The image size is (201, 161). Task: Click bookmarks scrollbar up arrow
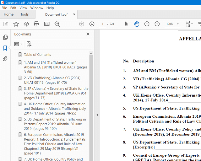[x=91, y=53]
